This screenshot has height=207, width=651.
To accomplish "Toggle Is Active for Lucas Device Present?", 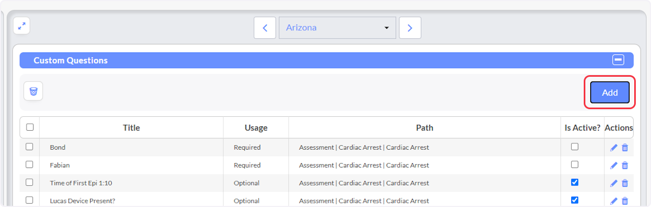I will click(x=575, y=200).
